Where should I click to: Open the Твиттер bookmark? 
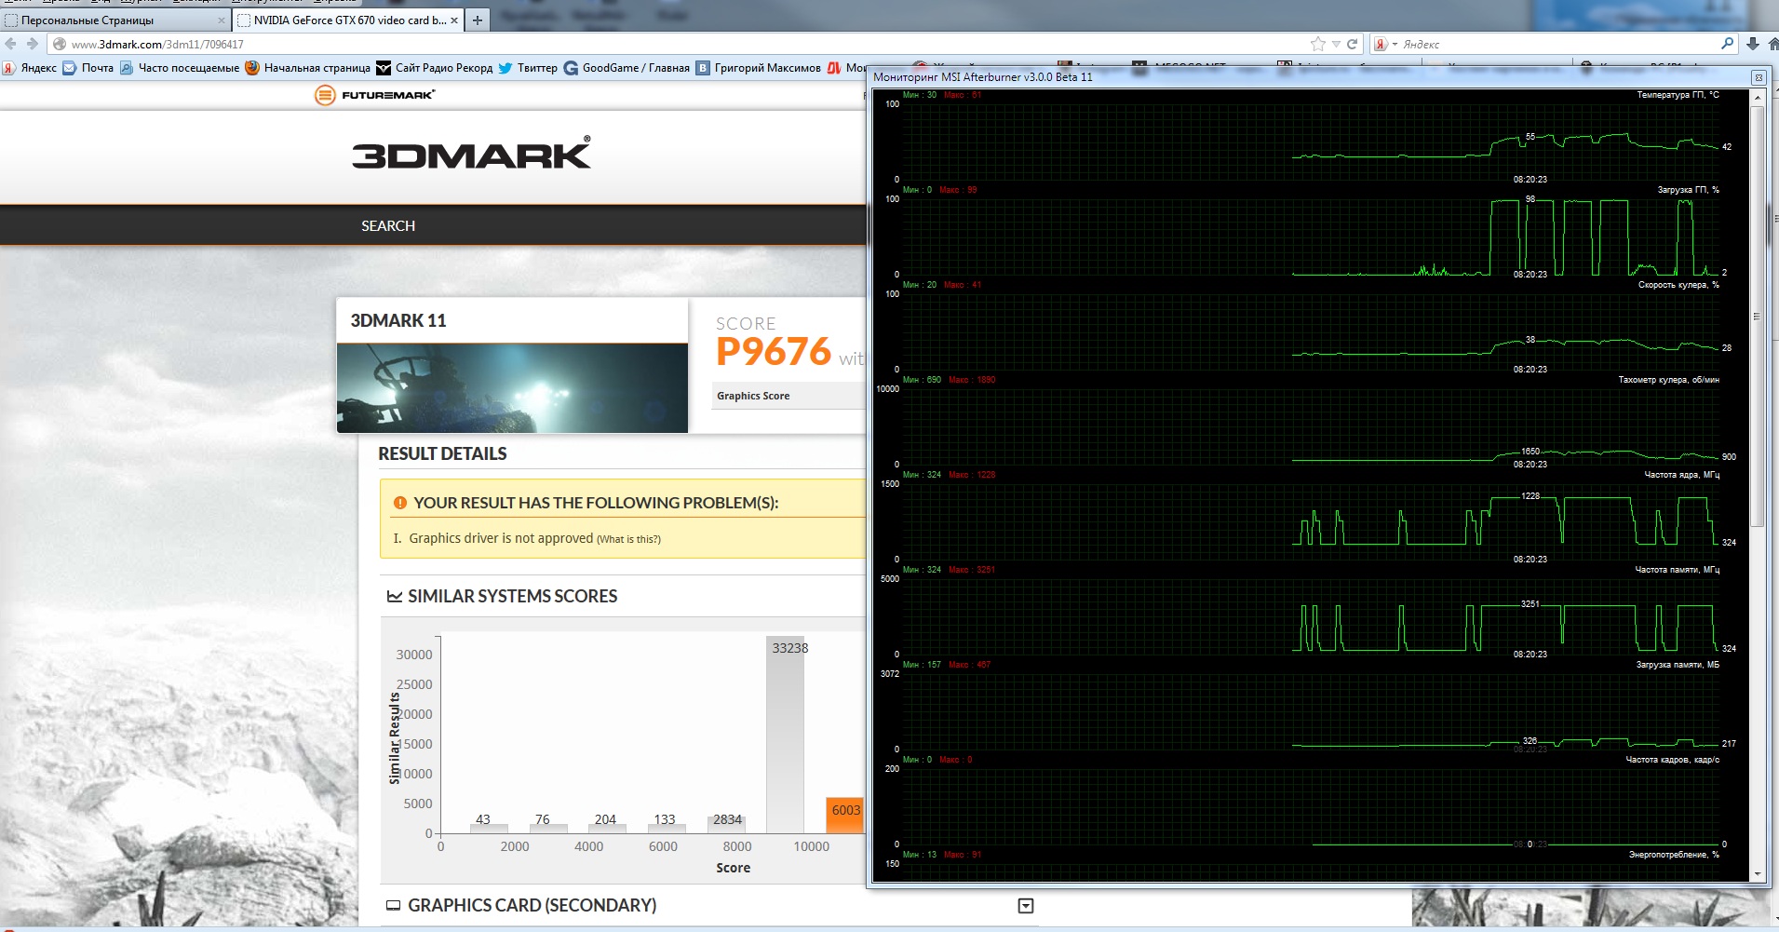[528, 68]
